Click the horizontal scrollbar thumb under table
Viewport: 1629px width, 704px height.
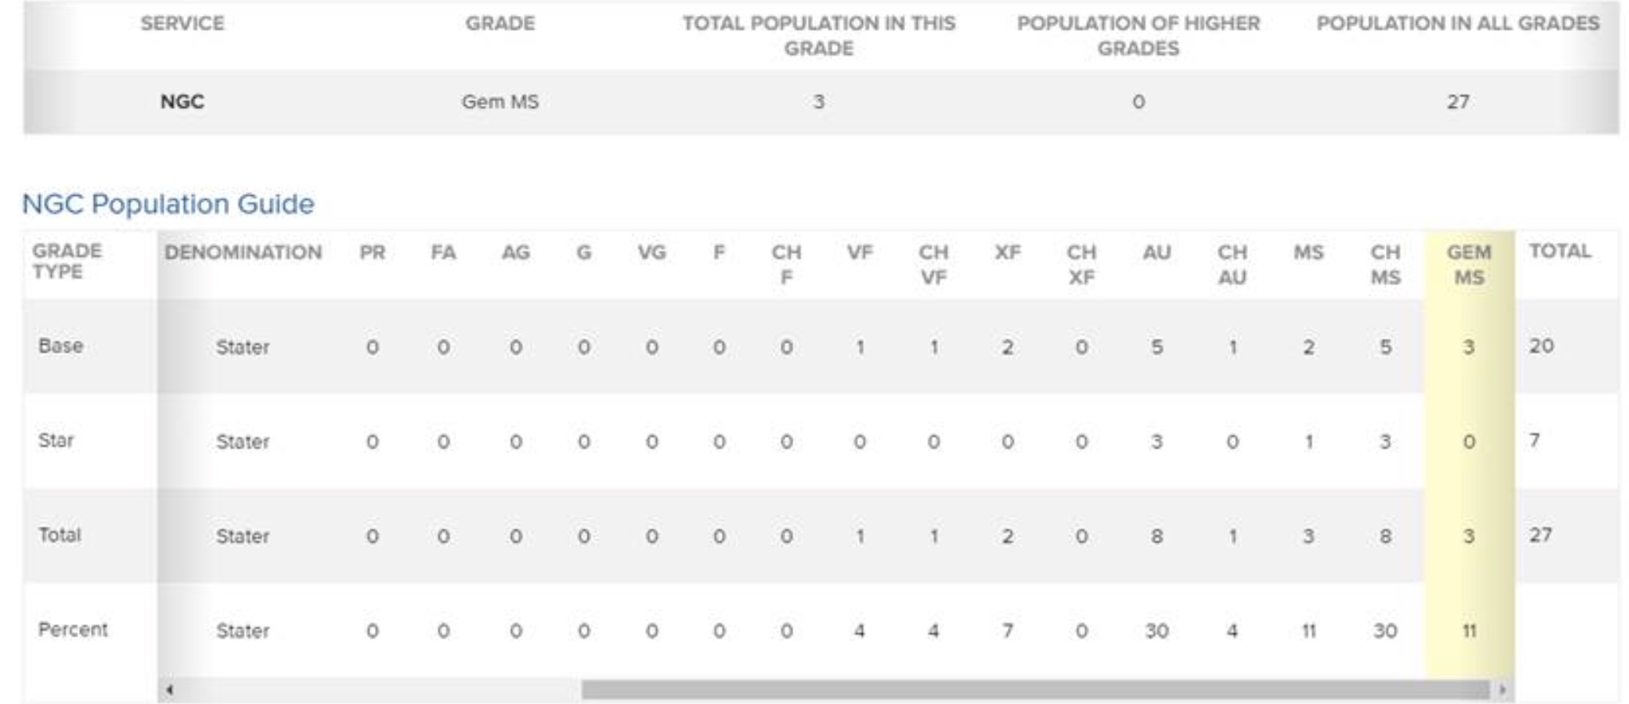tap(1035, 690)
